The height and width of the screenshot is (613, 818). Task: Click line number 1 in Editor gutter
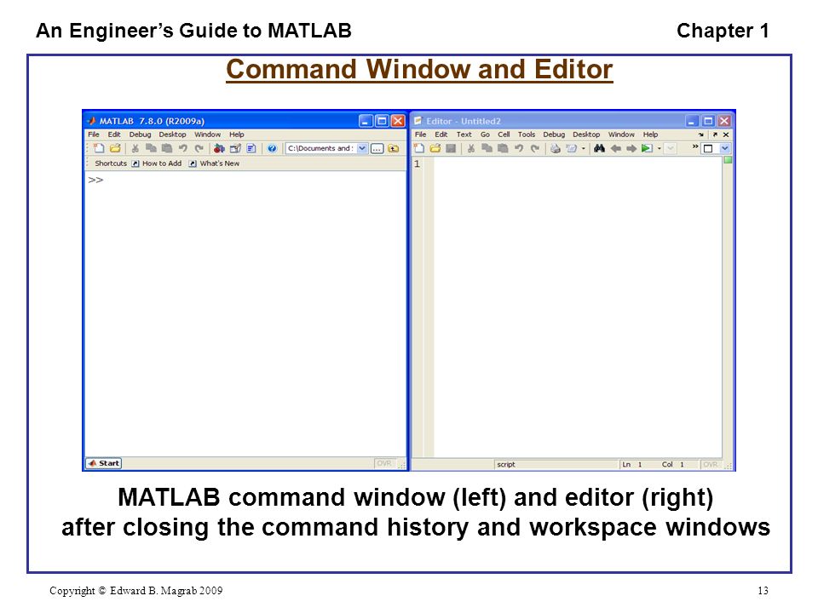coord(418,164)
